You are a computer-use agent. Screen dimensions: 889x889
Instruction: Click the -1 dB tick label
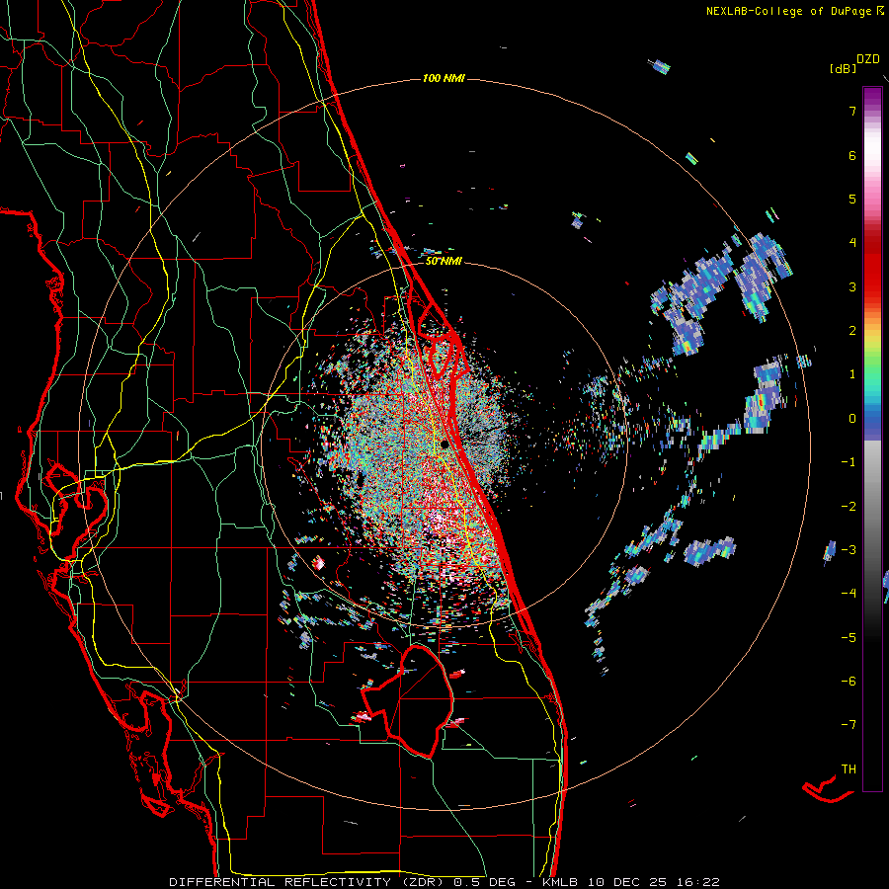849,462
